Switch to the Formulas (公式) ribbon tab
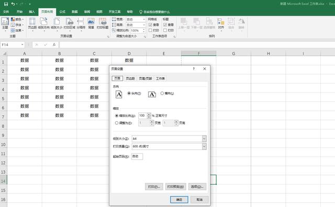 (62, 11)
